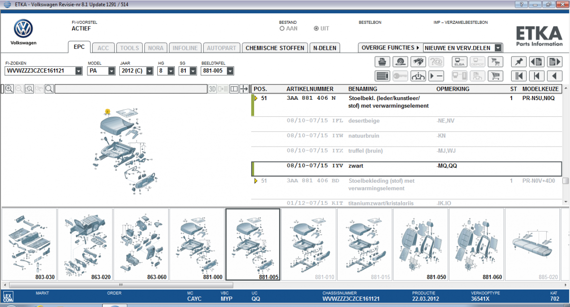This screenshot has height=307, width=570.
Task: Click the printer icon in the toolbar
Action: pos(382,62)
